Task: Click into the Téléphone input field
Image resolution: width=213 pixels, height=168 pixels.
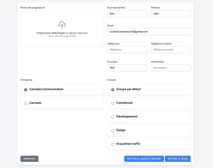Action: (x=127, y=50)
